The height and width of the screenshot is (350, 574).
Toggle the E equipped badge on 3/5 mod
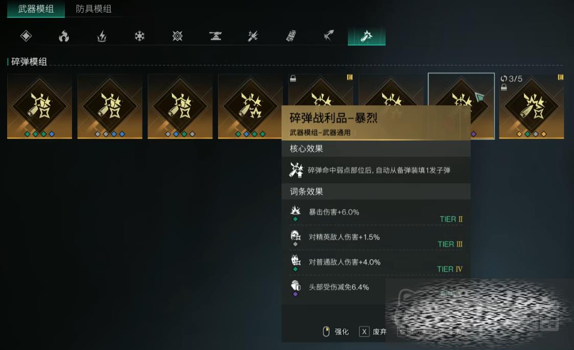click(x=560, y=77)
